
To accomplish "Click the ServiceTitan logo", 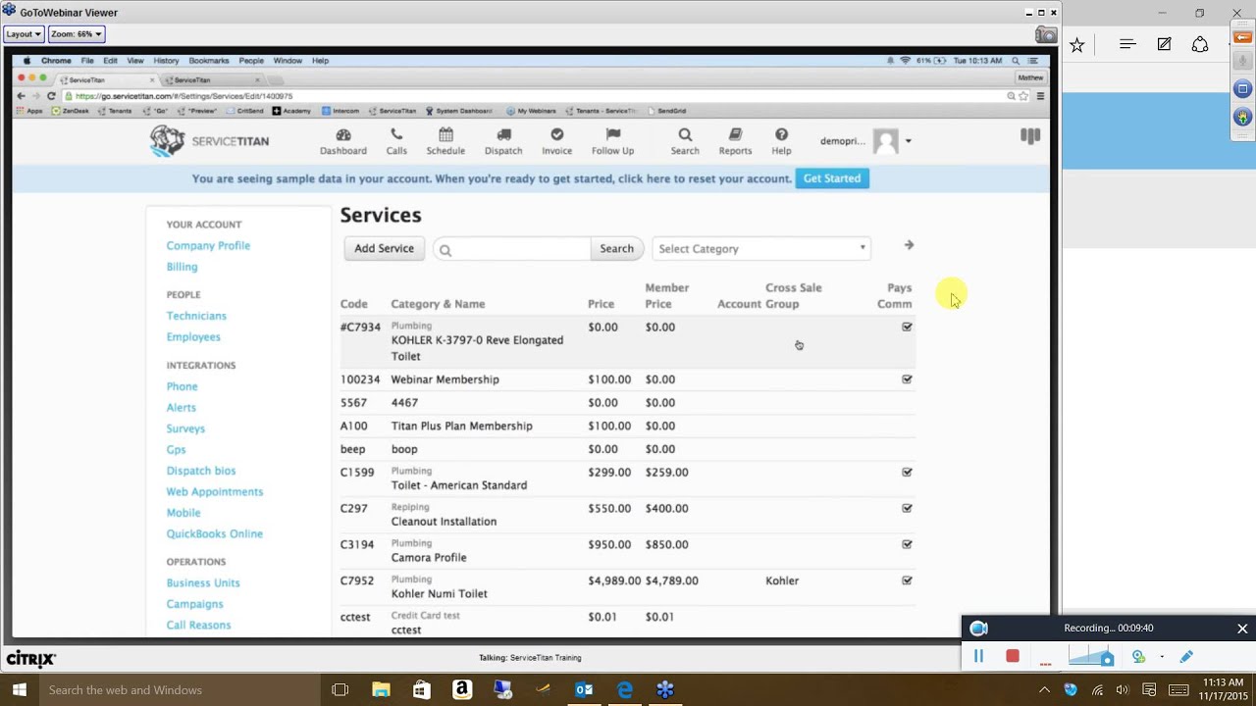I will pyautogui.click(x=209, y=141).
